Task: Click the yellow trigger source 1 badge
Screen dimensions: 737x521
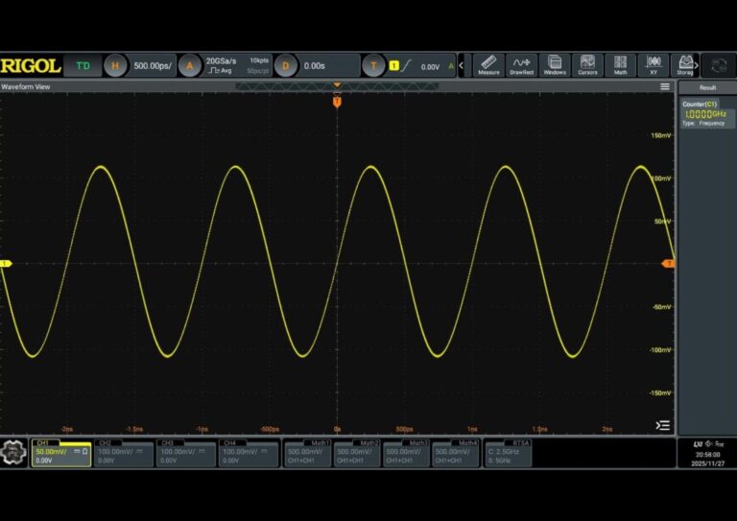Action: (393, 66)
